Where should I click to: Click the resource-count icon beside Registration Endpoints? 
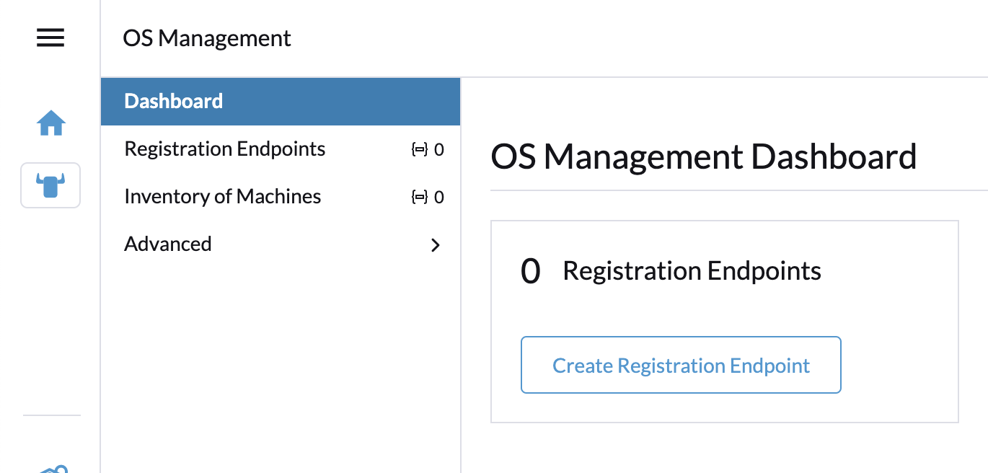[420, 150]
